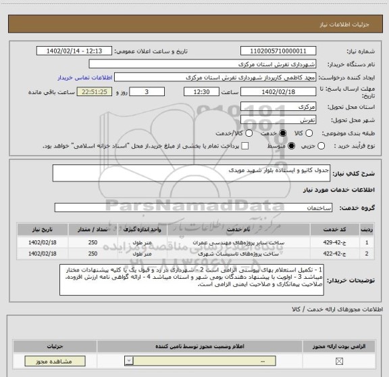The height and width of the screenshot is (377, 389).
Task: Click the announcement date field 1402/02/14
Action: point(74,51)
